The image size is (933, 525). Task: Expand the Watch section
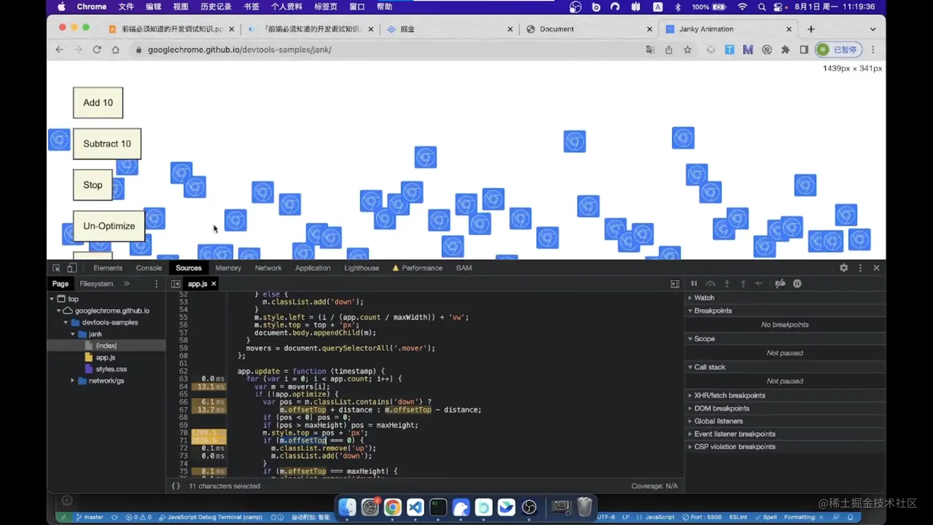tap(704, 297)
